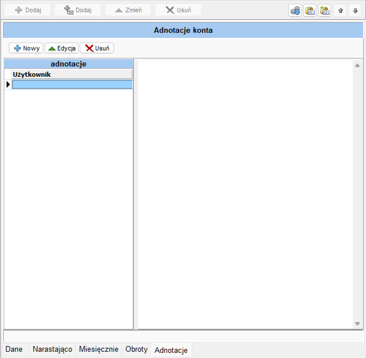Switch to the Dane tab
This screenshot has width=366, height=358.
14,349
